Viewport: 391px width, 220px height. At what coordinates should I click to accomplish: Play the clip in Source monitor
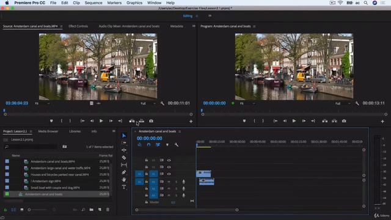pyautogui.click(x=101, y=121)
